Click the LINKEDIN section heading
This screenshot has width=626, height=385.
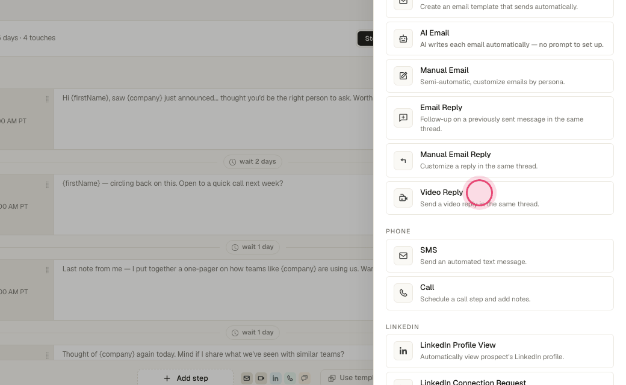pyautogui.click(x=403, y=327)
